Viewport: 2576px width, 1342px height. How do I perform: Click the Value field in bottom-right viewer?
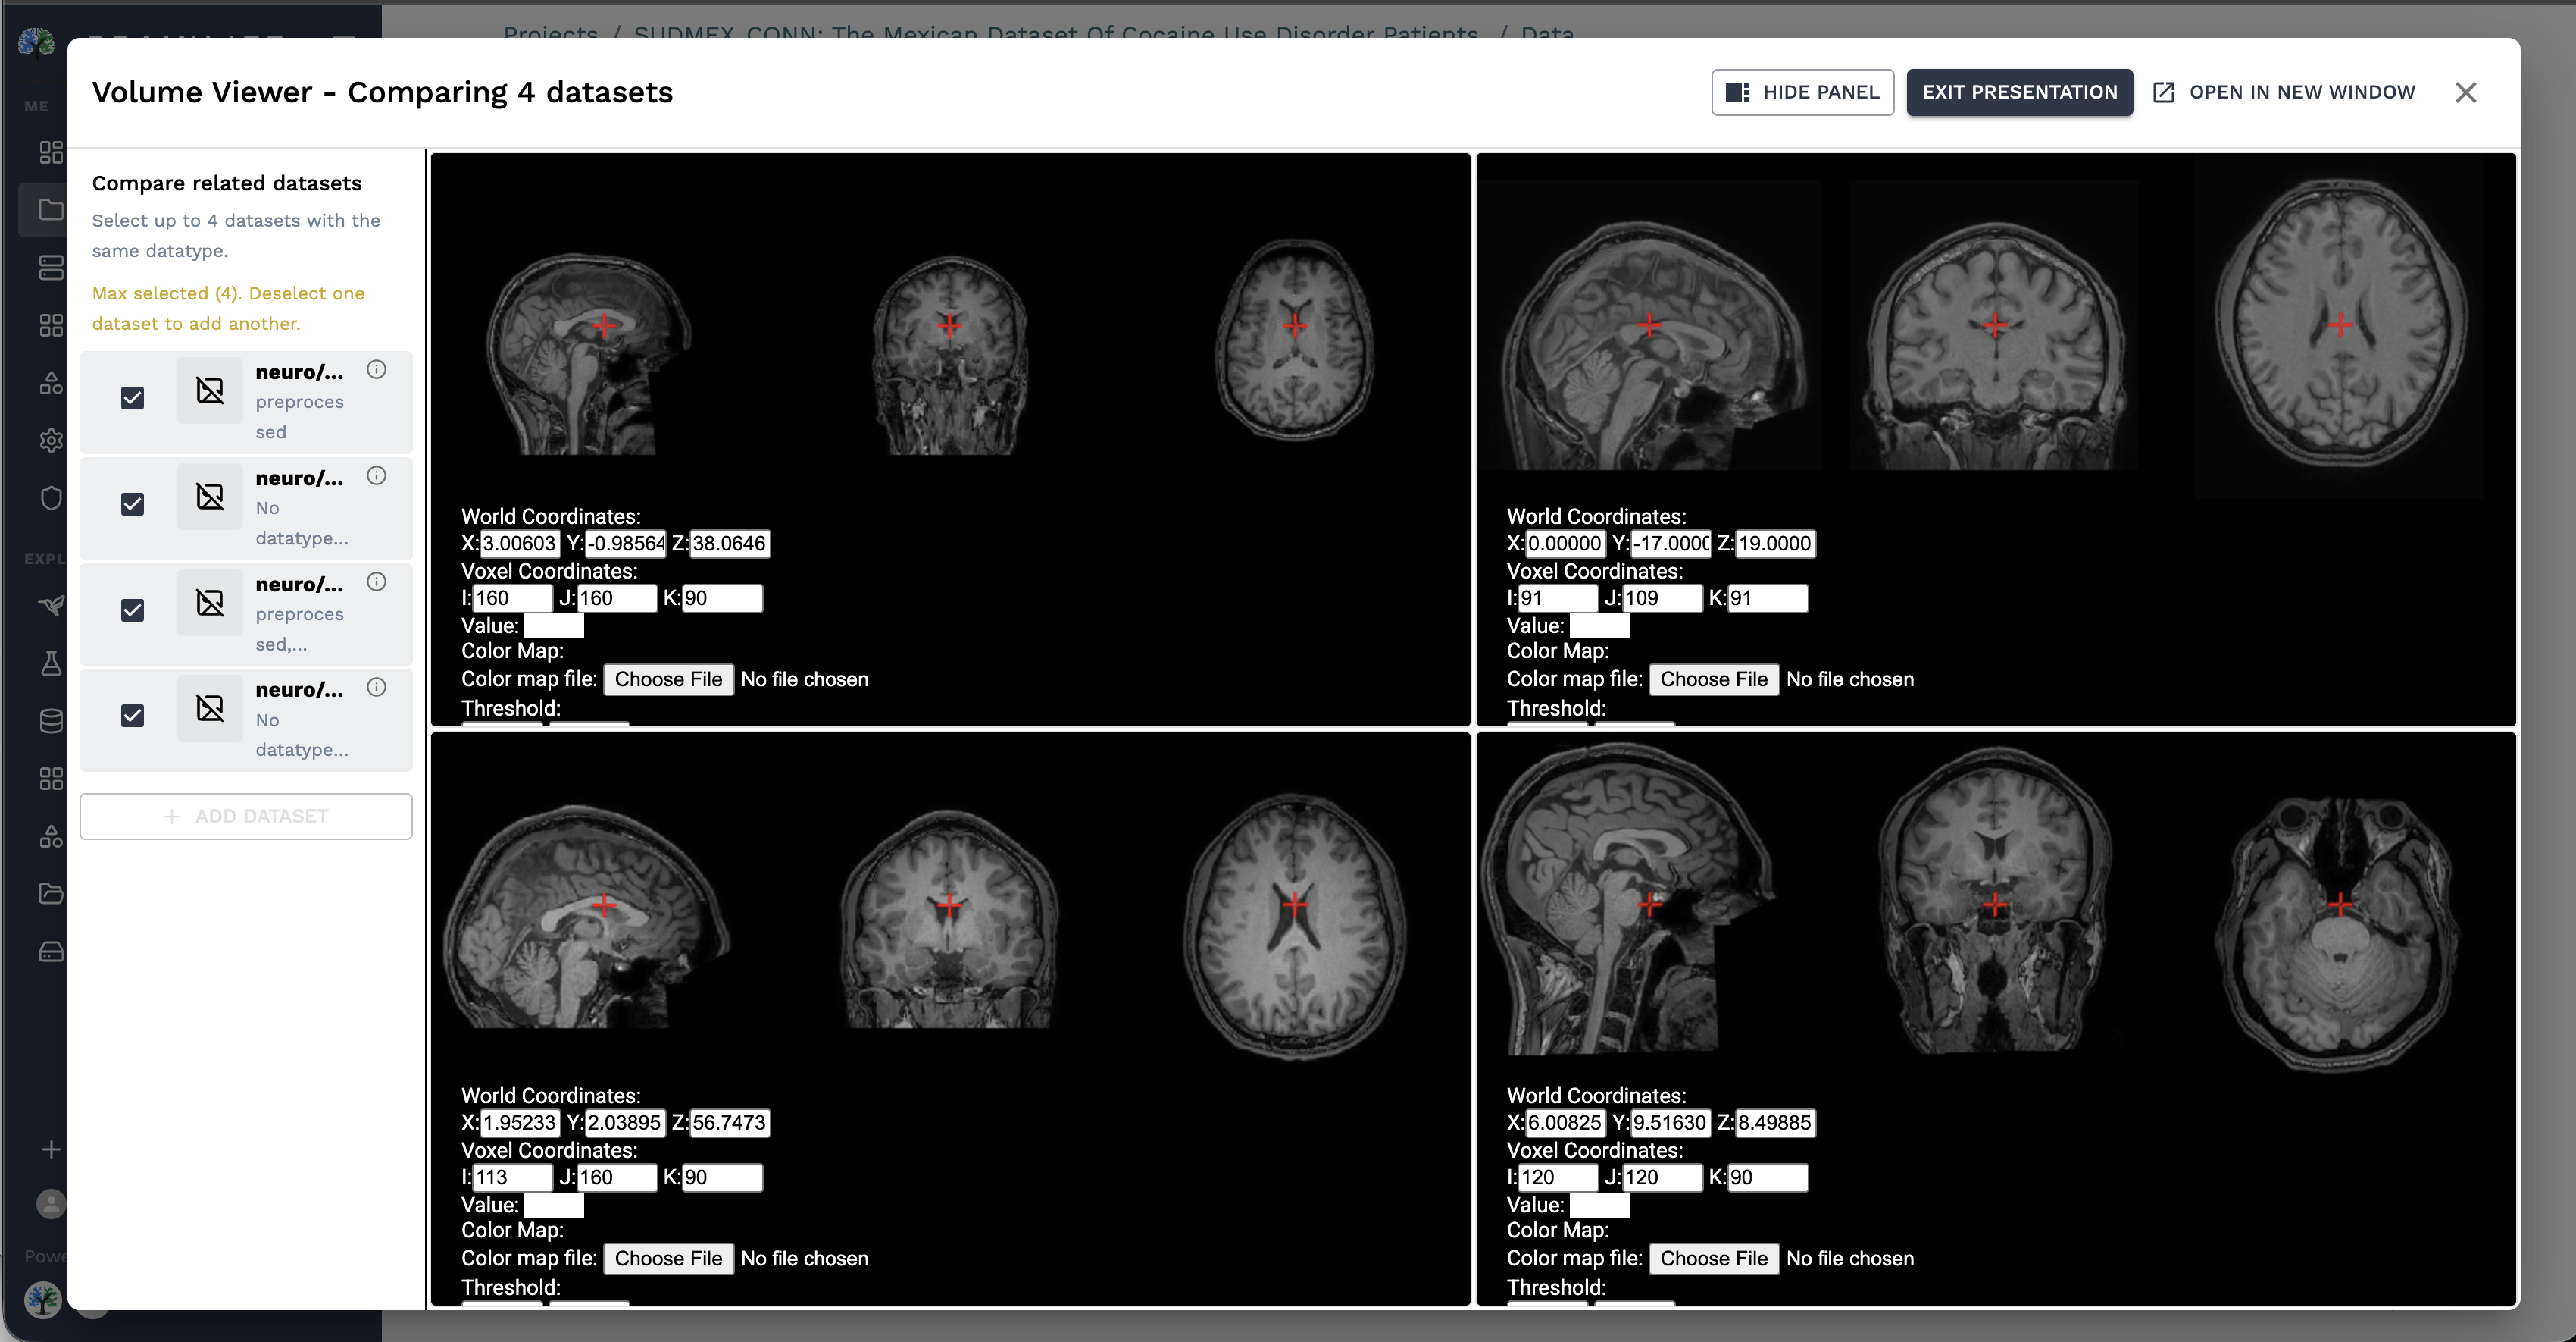(x=1599, y=1206)
